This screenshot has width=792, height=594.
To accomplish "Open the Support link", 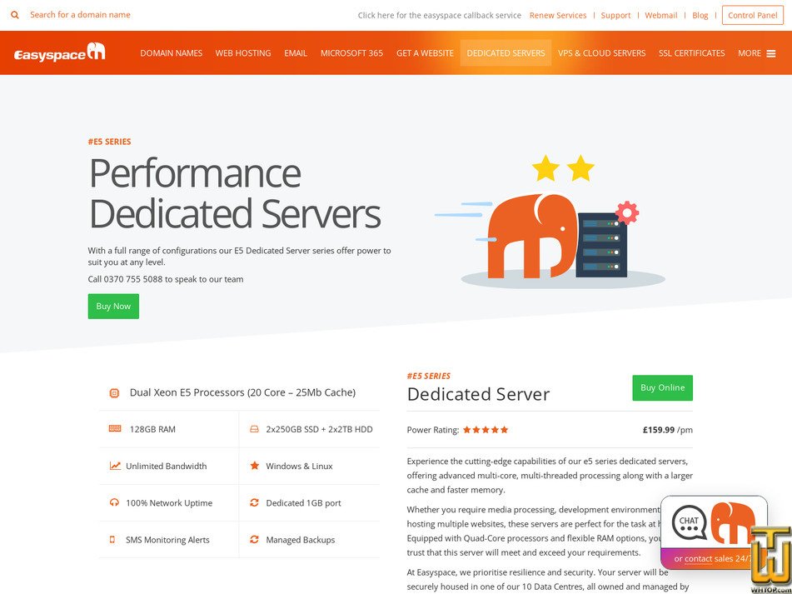I will 615,15.
